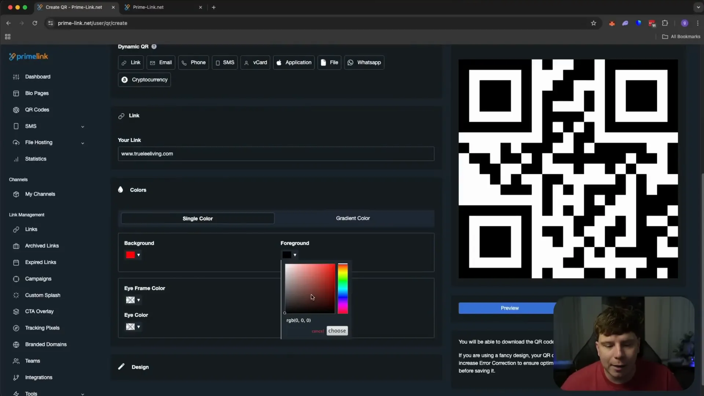Open Tracking Pixels page
704x396 pixels.
click(x=42, y=328)
